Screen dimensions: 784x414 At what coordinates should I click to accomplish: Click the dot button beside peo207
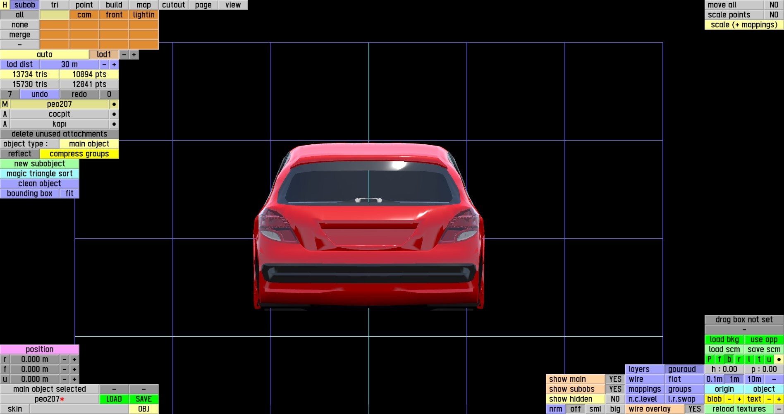click(114, 104)
